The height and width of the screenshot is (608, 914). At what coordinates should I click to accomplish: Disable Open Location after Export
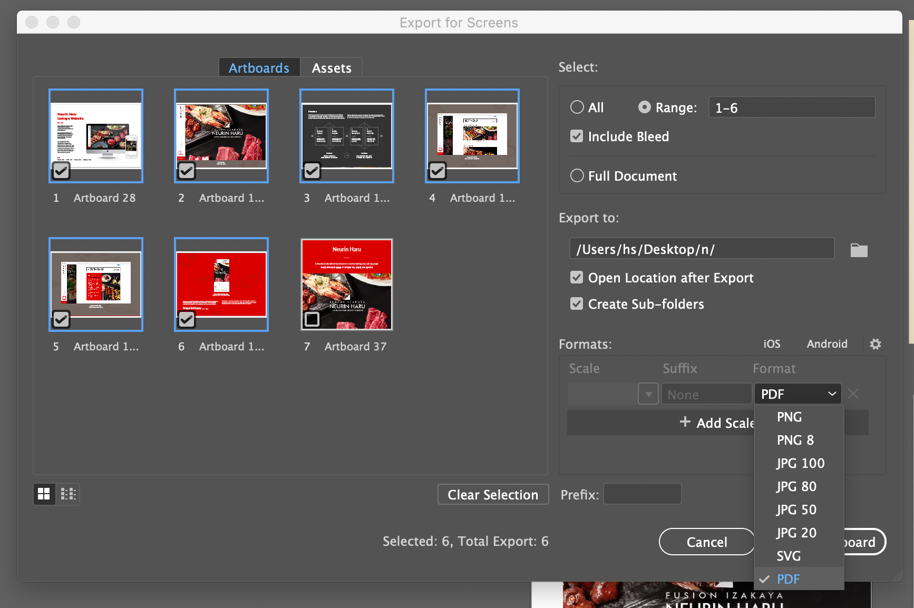pyautogui.click(x=577, y=278)
